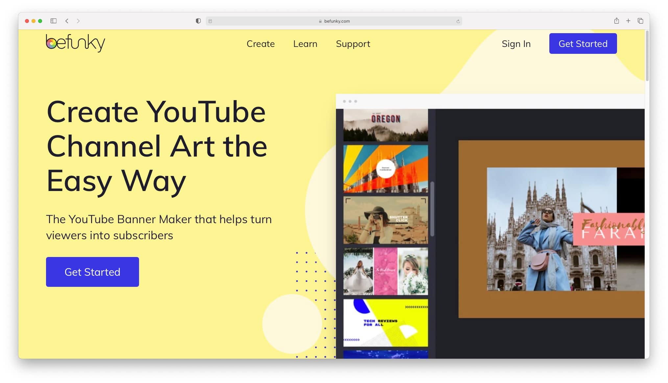Open the Learn menu
The width and height of the screenshot is (668, 383).
point(305,44)
